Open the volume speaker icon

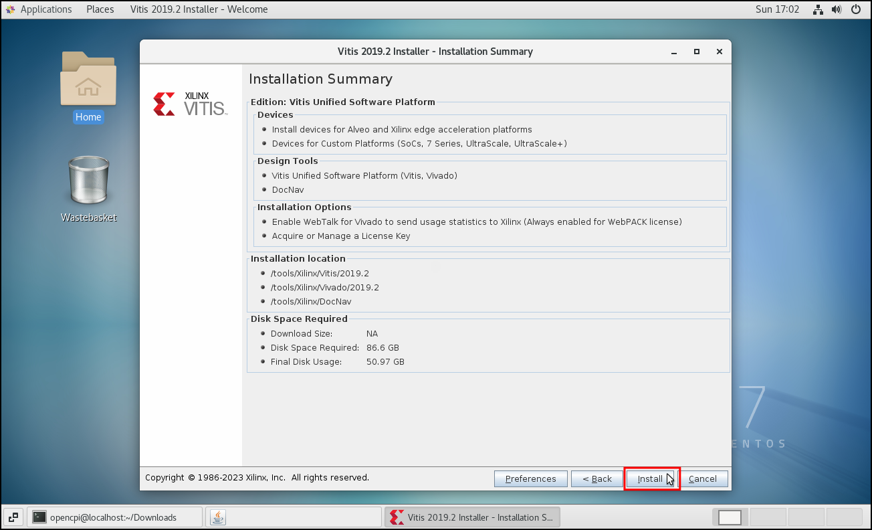tap(837, 9)
